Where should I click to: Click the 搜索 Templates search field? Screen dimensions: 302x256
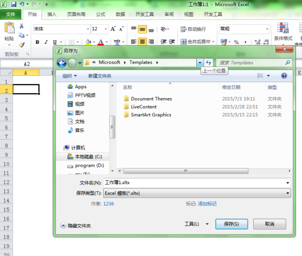pos(254,62)
